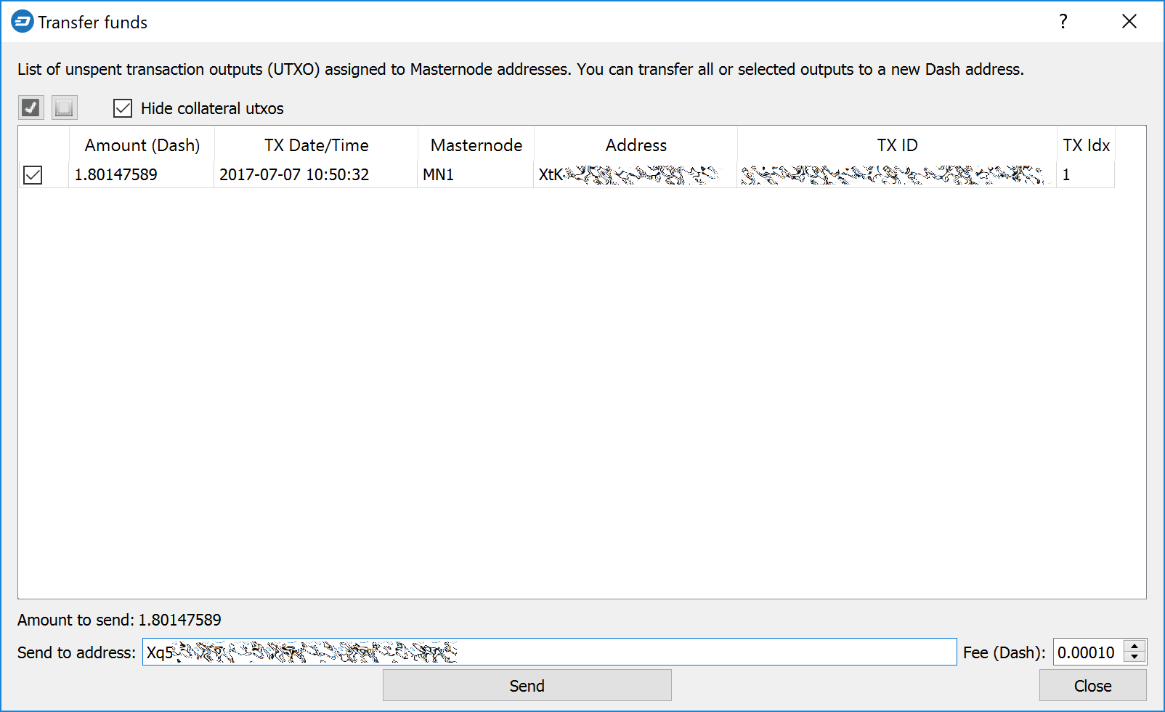Viewport: 1165px width, 712px height.
Task: Select the MN1 masternode cell
Action: [x=476, y=174]
